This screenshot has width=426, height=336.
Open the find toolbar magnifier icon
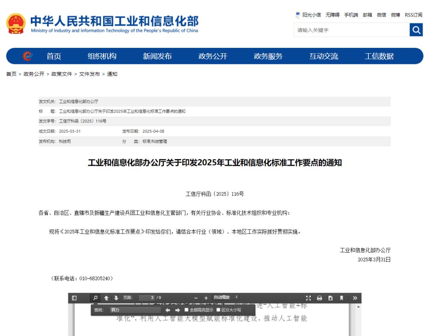(x=95, y=298)
